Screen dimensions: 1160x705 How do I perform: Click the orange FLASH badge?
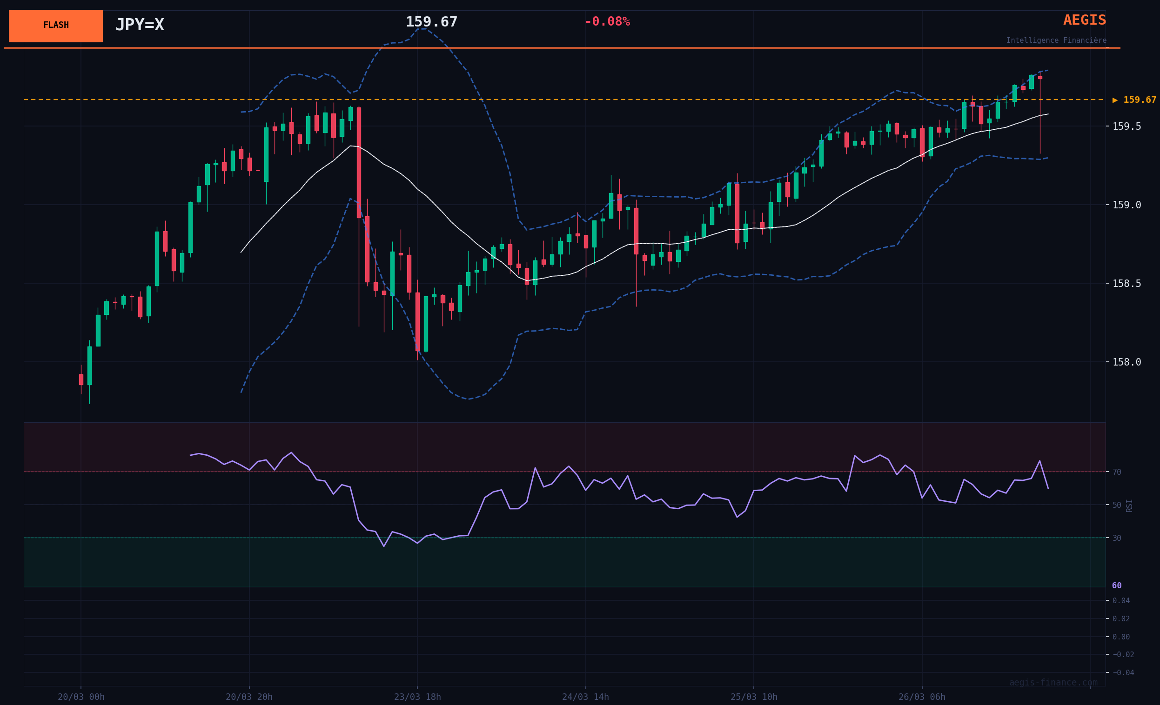tap(55, 26)
